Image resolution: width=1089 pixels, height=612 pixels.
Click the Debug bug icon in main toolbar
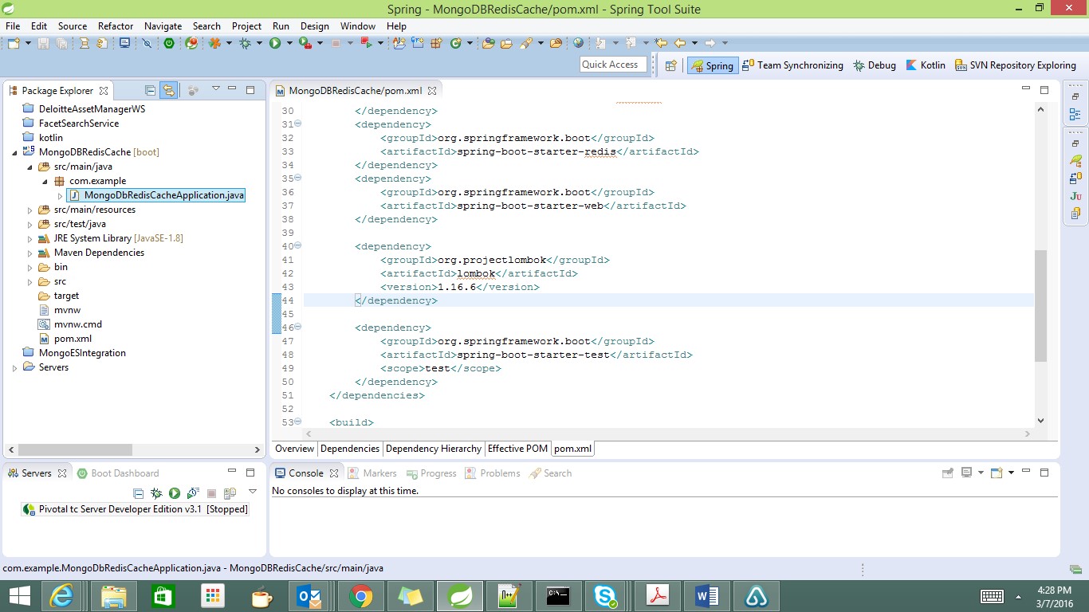coord(246,43)
